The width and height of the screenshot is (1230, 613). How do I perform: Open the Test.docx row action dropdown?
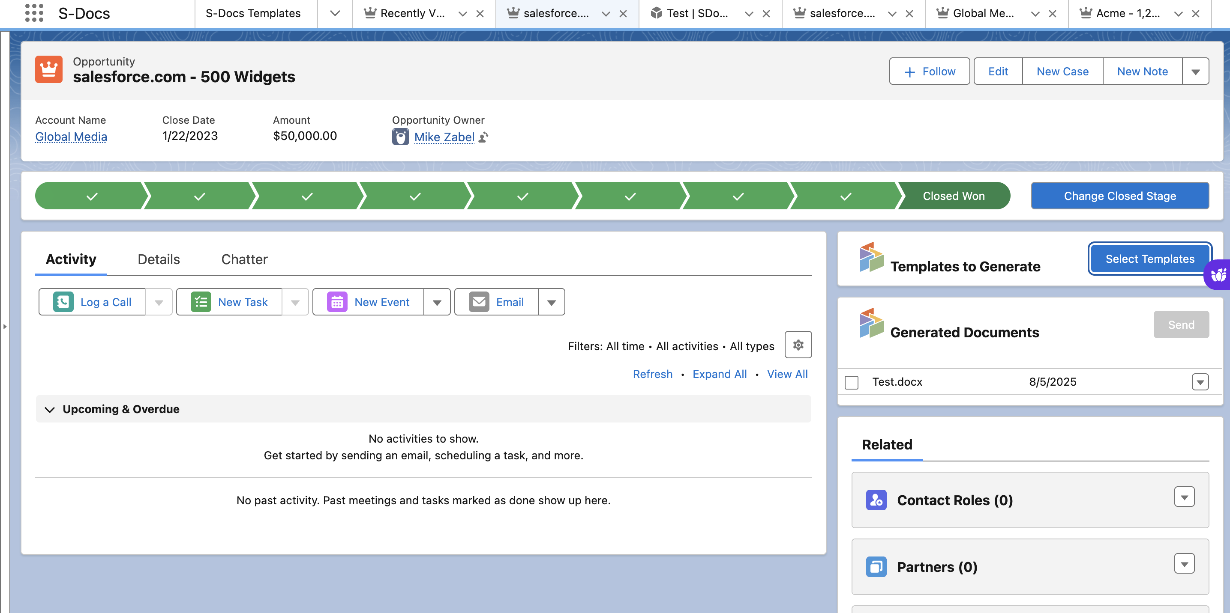[x=1200, y=382]
